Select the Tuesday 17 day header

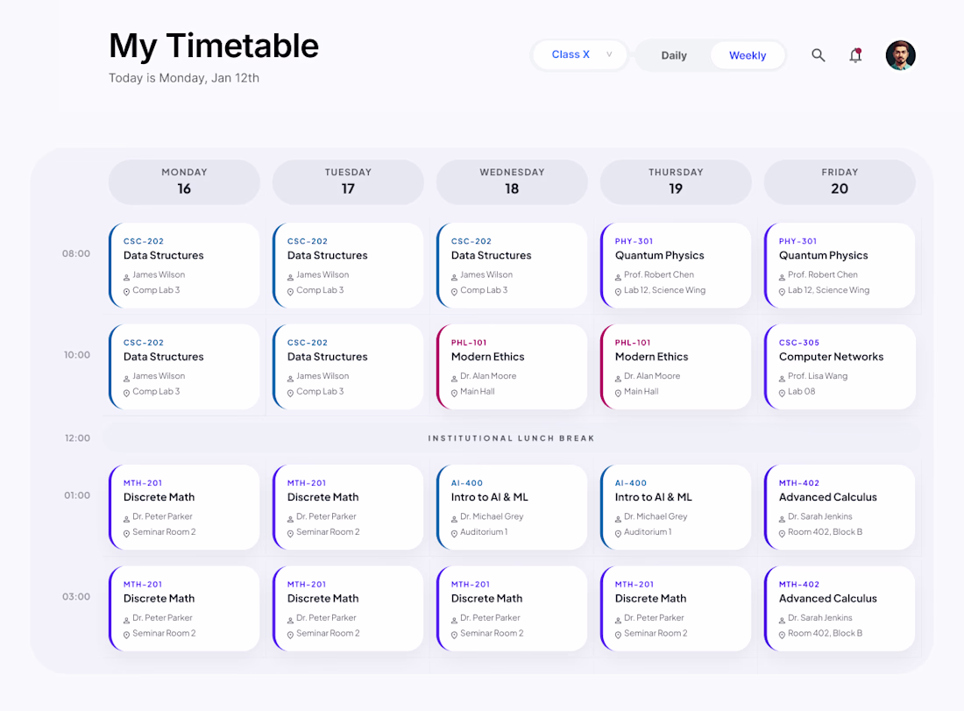click(x=348, y=182)
